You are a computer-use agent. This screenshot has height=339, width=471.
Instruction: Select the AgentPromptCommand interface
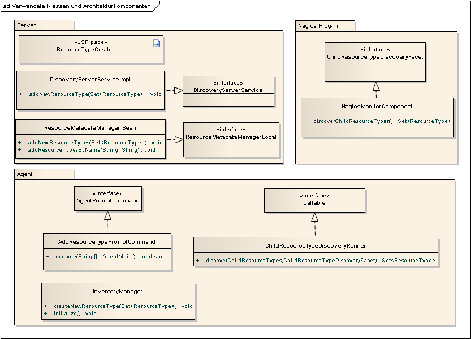coord(108,199)
